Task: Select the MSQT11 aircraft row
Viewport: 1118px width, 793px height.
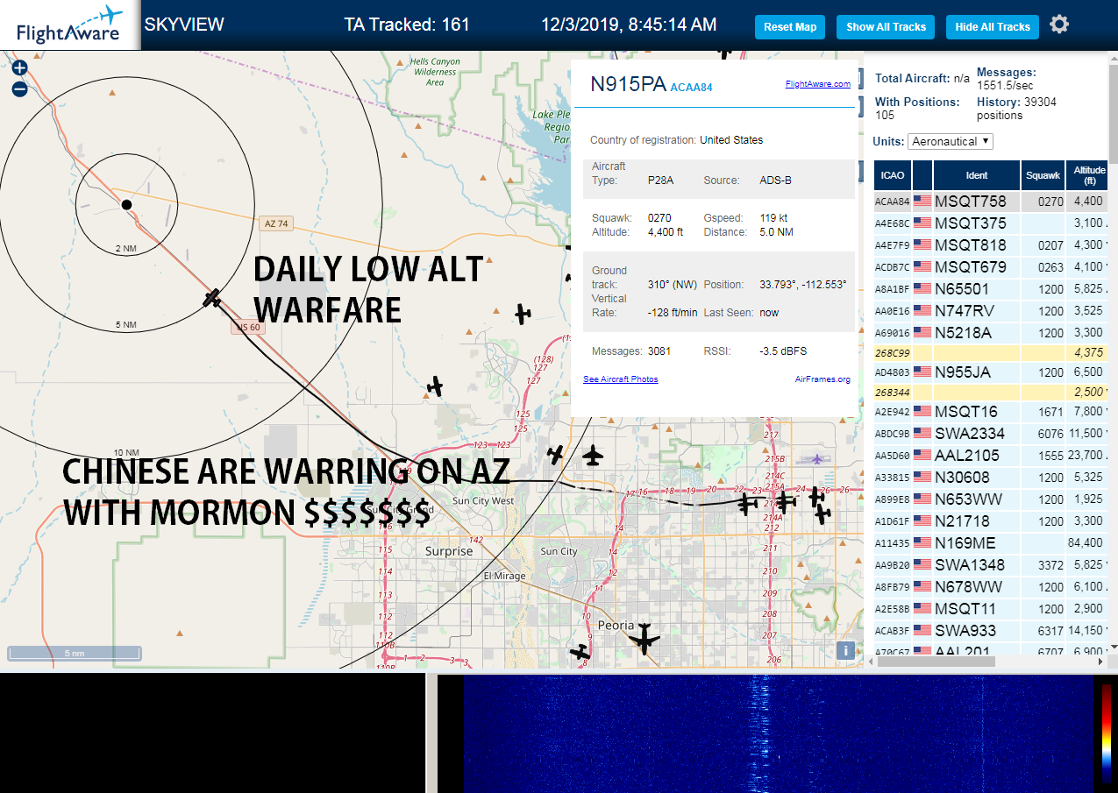Action: click(x=992, y=609)
